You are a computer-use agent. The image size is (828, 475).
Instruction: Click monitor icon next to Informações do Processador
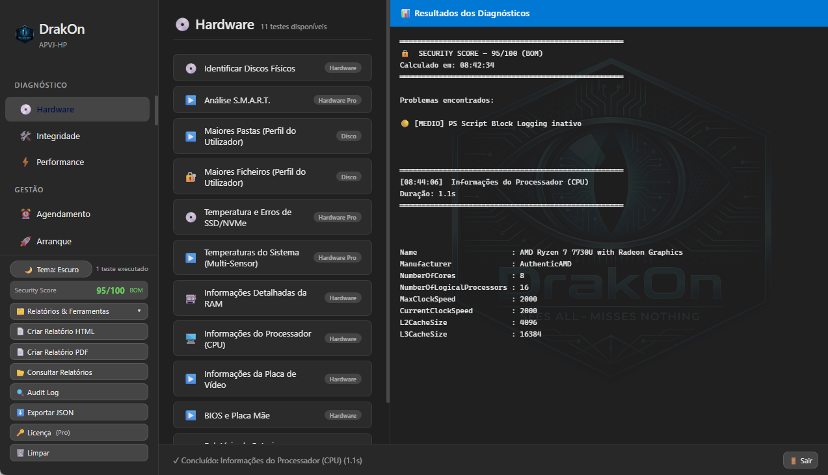point(191,339)
